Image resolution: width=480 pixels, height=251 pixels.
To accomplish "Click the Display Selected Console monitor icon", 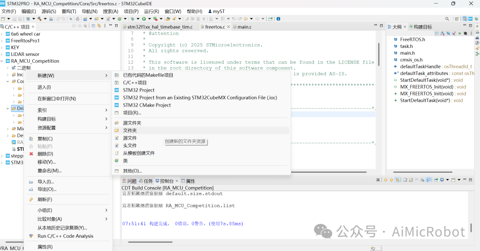I will (x=442, y=179).
